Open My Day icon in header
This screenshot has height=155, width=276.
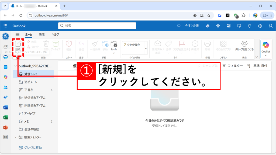[x=239, y=26]
